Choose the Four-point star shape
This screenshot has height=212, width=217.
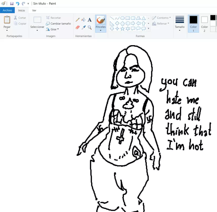[117, 29]
